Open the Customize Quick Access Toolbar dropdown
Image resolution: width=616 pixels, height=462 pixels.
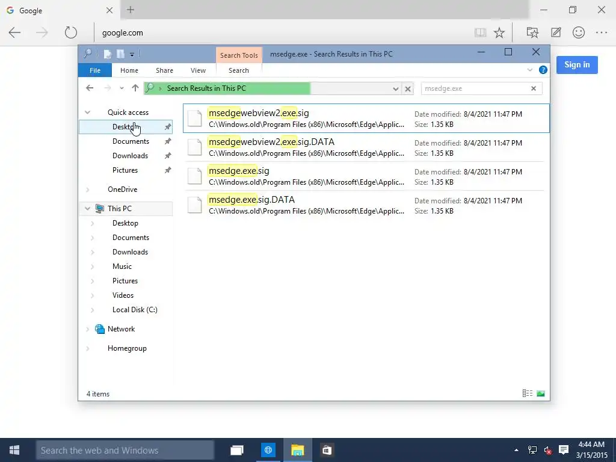[132, 55]
